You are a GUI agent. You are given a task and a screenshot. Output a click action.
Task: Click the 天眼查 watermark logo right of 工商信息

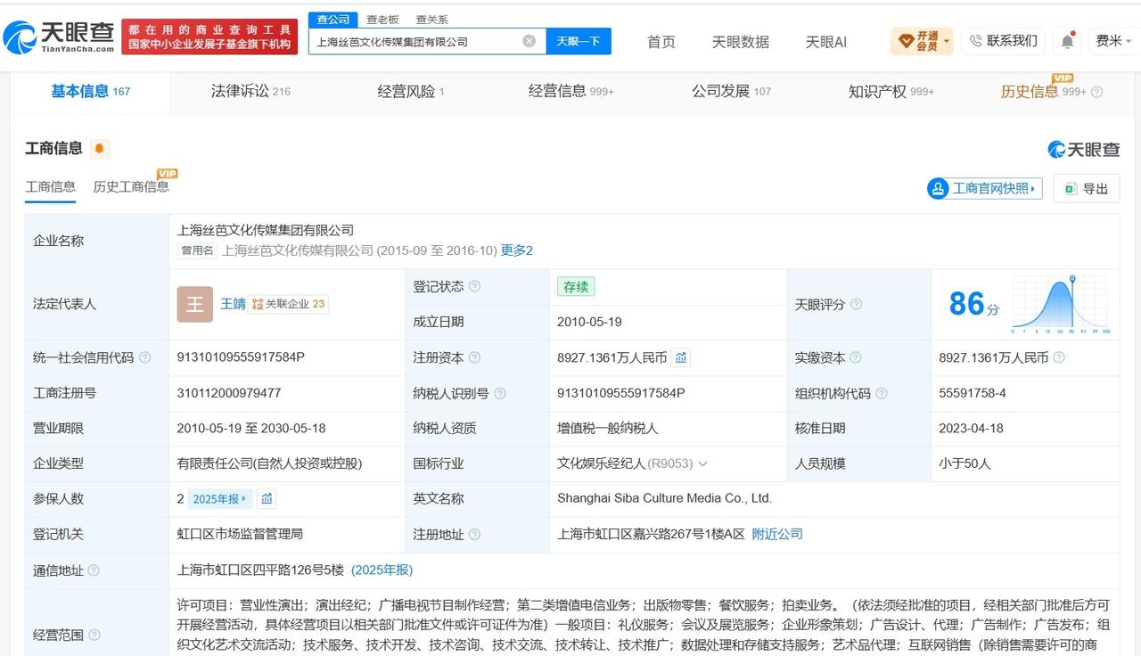(x=1084, y=149)
